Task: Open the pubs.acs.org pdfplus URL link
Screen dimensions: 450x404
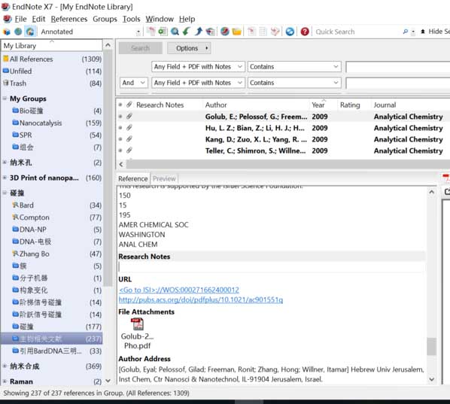Action: coord(201,299)
